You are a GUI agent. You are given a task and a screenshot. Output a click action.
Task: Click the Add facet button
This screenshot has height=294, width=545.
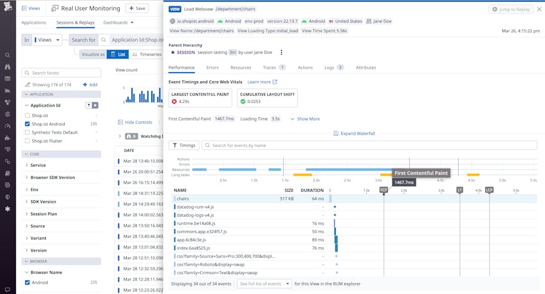pyautogui.click(x=90, y=84)
